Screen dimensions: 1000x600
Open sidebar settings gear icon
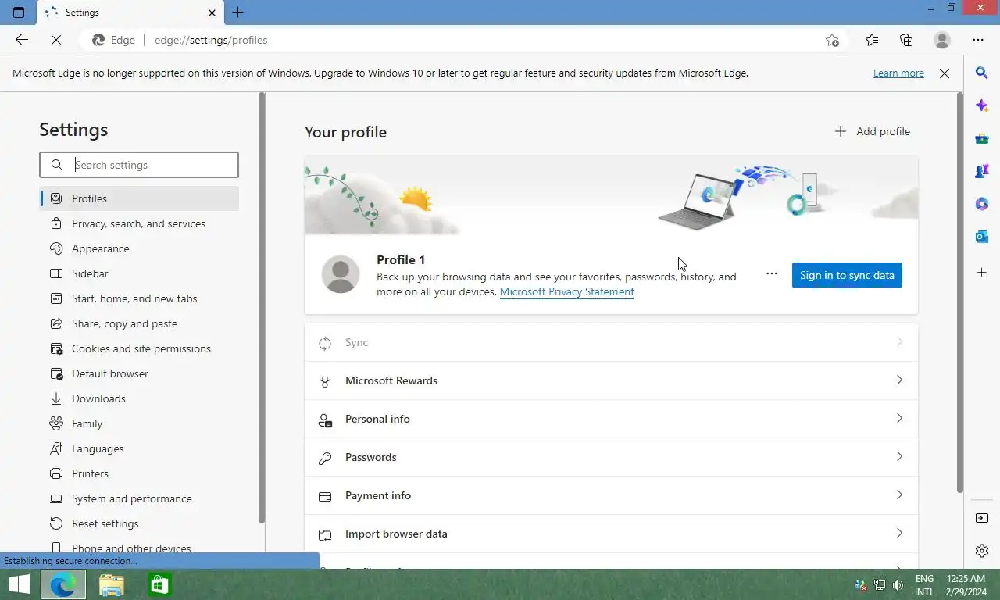point(982,551)
